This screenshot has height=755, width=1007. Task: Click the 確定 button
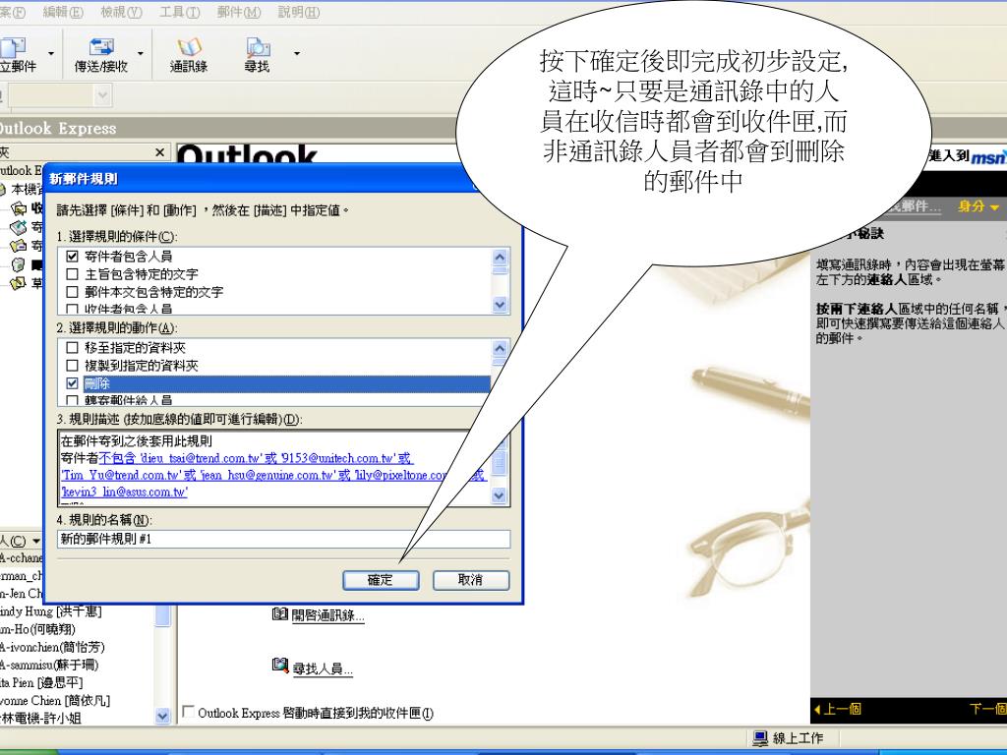[x=381, y=580]
